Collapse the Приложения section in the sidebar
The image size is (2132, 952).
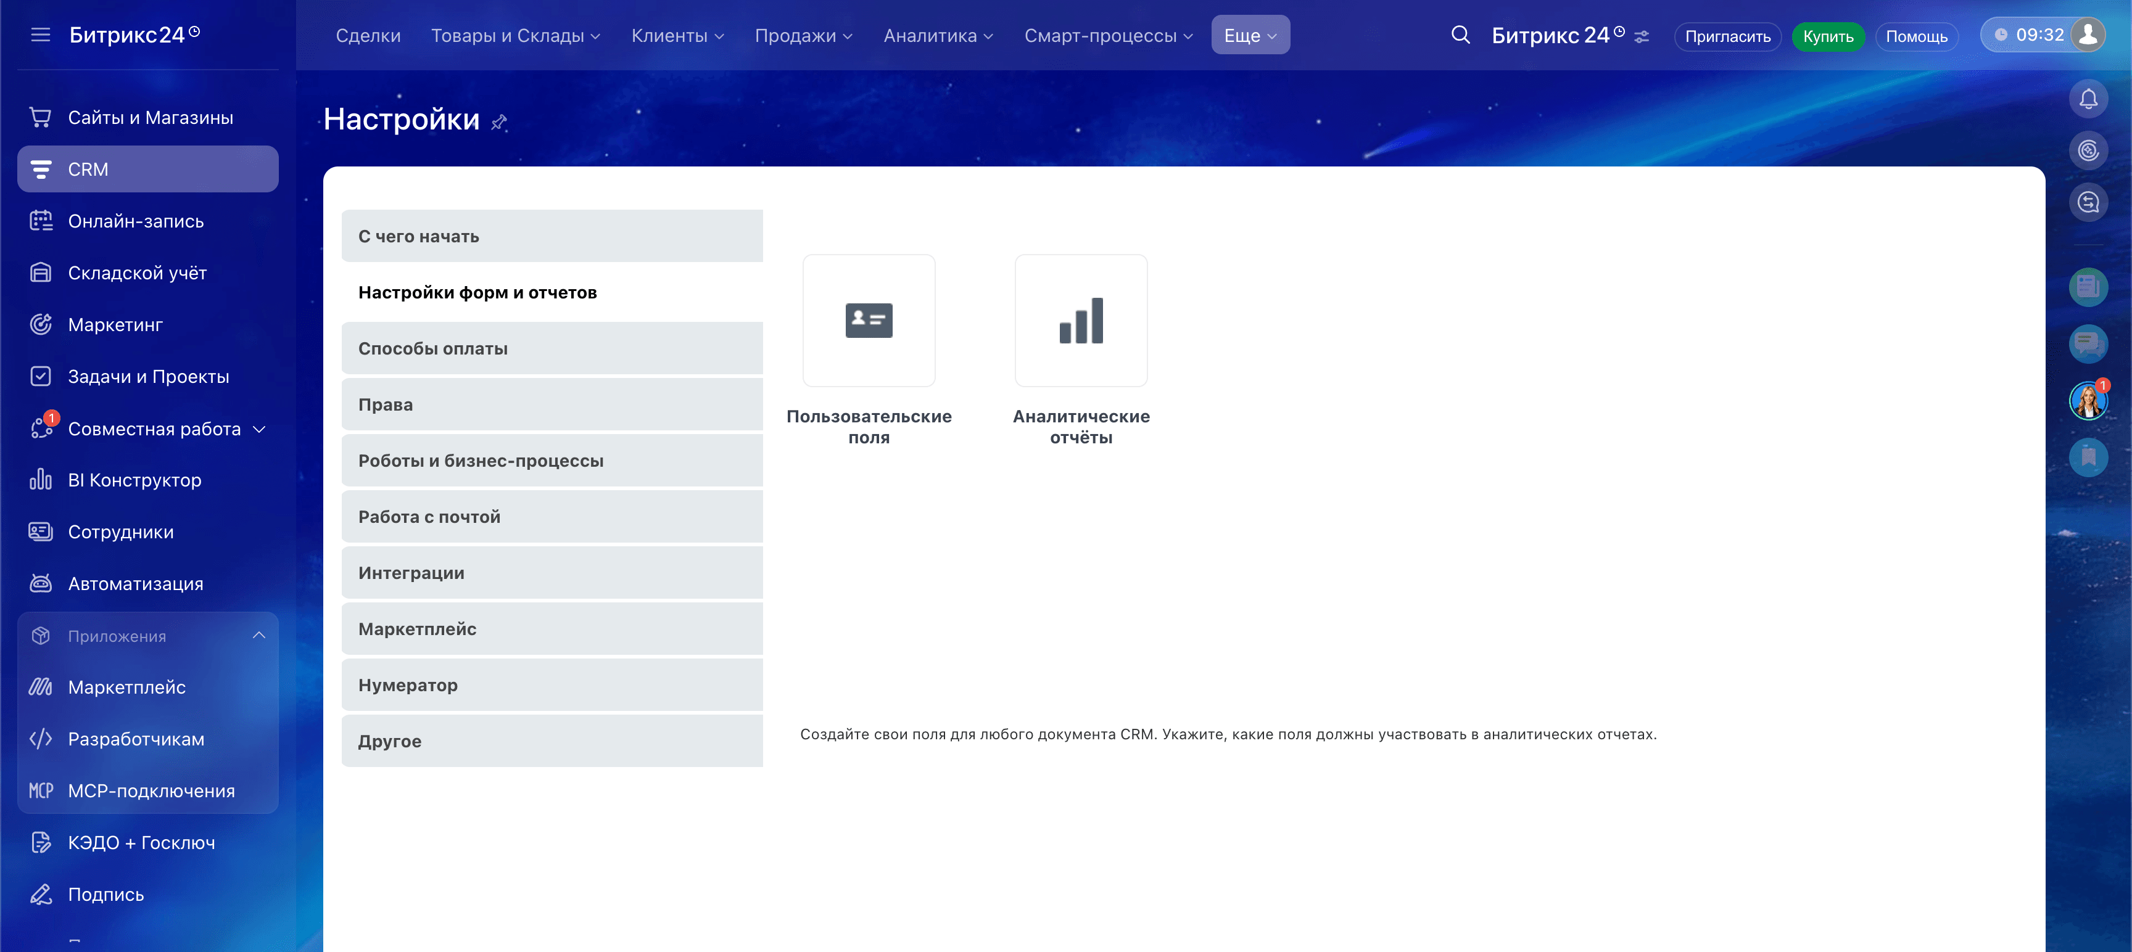coord(259,635)
